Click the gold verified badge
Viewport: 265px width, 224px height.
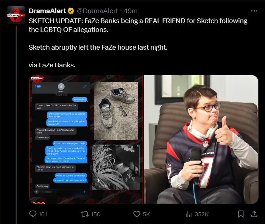(71, 11)
